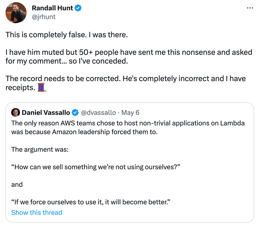Open the Randall Hunt display name link

tap(53, 8)
